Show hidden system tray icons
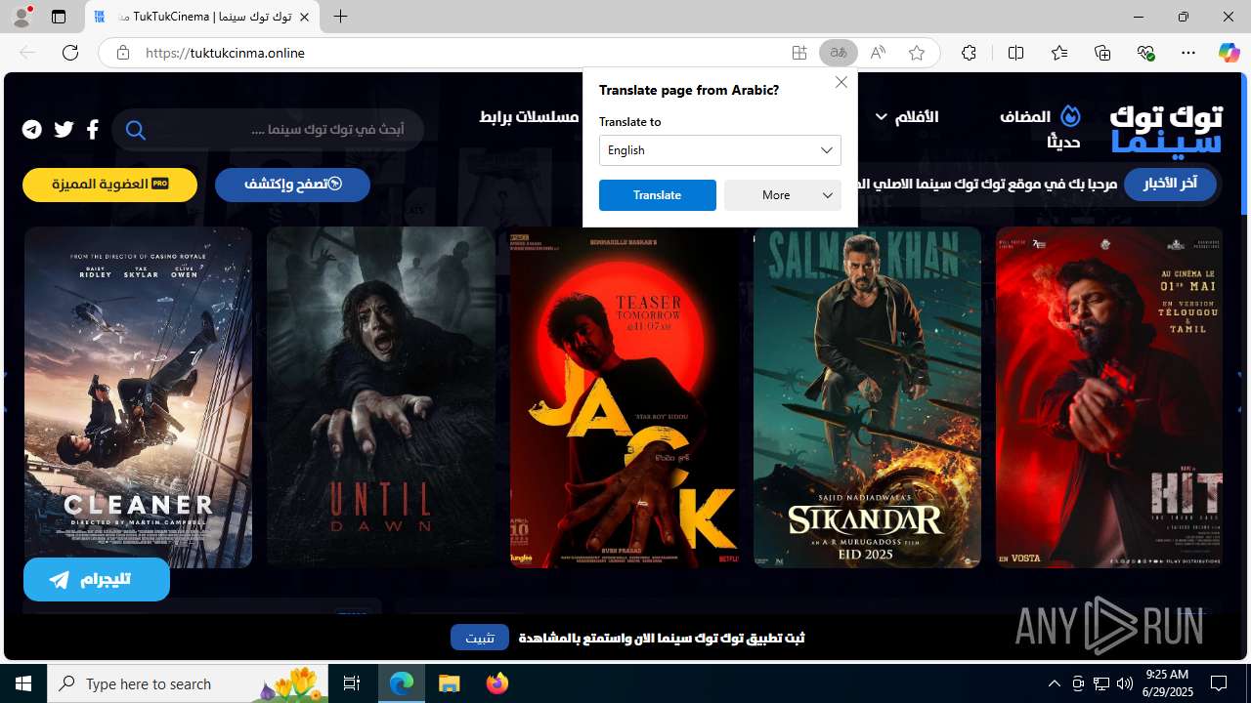Viewport: 1251px width, 703px height. click(x=1055, y=683)
